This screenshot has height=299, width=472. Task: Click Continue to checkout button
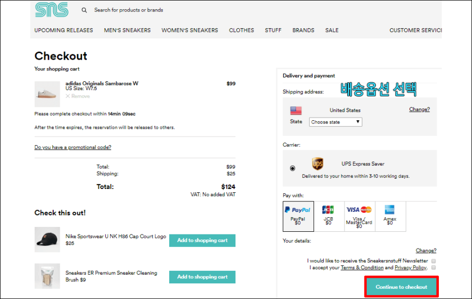401,287
